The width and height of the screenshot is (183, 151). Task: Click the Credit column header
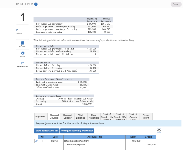pos(148,137)
